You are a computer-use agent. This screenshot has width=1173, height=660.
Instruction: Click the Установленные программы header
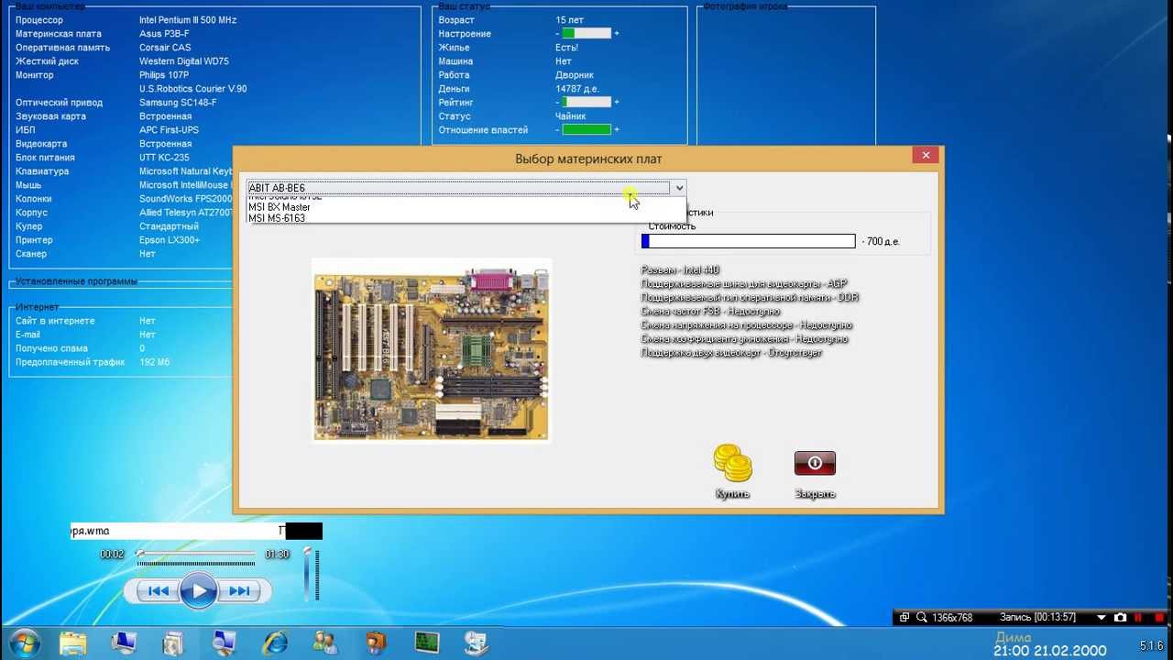click(x=76, y=281)
